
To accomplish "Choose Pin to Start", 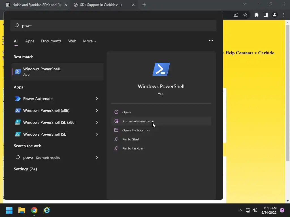I will pos(161,139).
